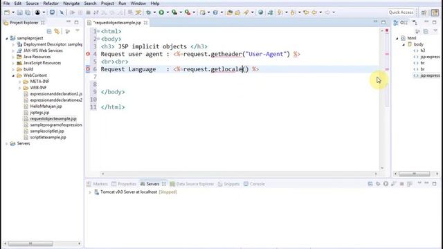443x249 pixels.
Task: Expand the WEB-INF folder
Action: click(x=20, y=88)
